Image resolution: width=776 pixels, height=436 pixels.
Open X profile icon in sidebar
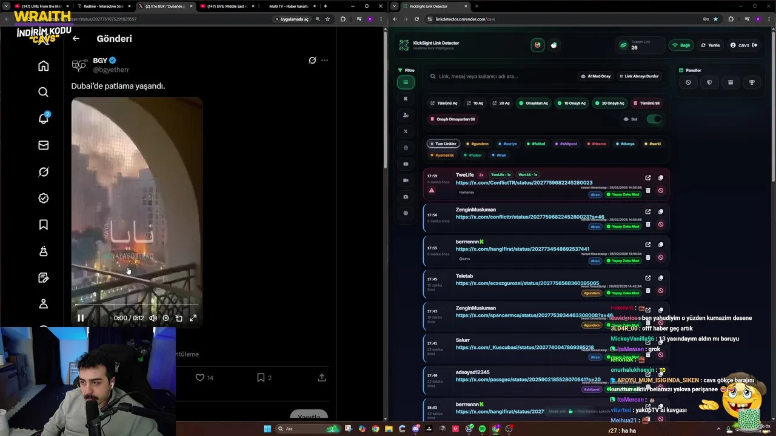(x=43, y=304)
